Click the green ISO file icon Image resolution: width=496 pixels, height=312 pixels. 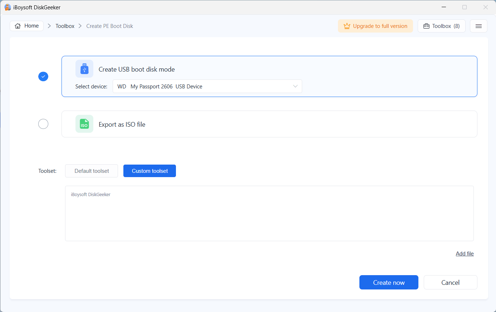(x=84, y=124)
